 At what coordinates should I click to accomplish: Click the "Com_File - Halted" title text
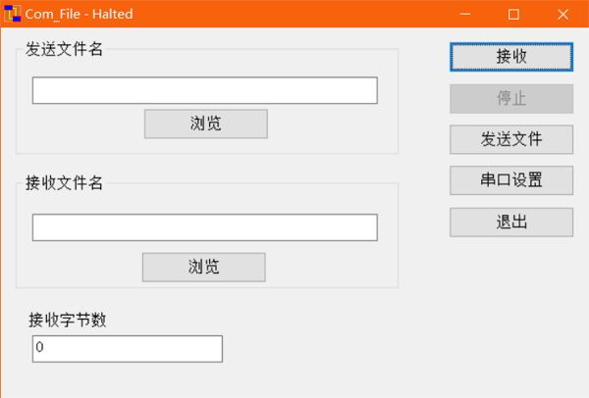tap(80, 15)
